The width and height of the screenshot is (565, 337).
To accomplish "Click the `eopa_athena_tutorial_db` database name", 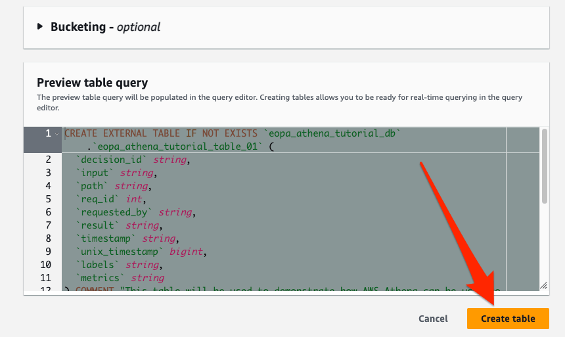I will click(332, 133).
